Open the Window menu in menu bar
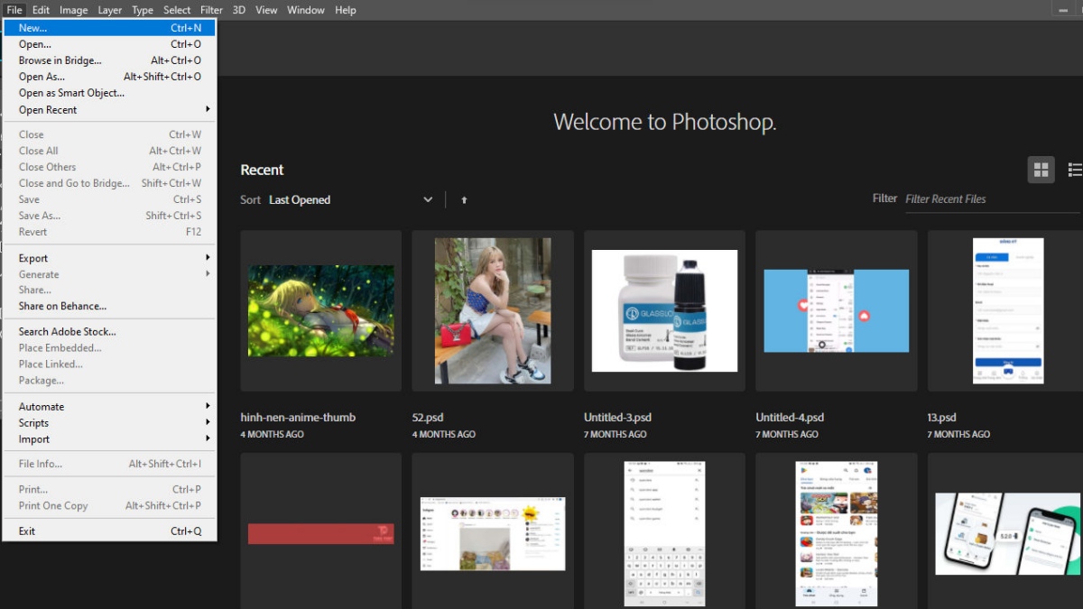Viewport: 1083px width, 609px height. tap(305, 10)
